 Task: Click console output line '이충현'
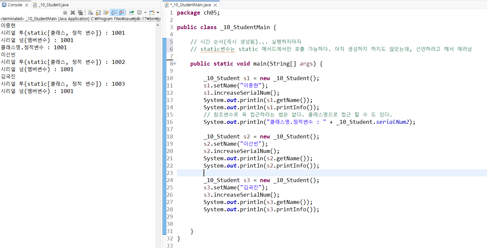pyautogui.click(x=8, y=25)
